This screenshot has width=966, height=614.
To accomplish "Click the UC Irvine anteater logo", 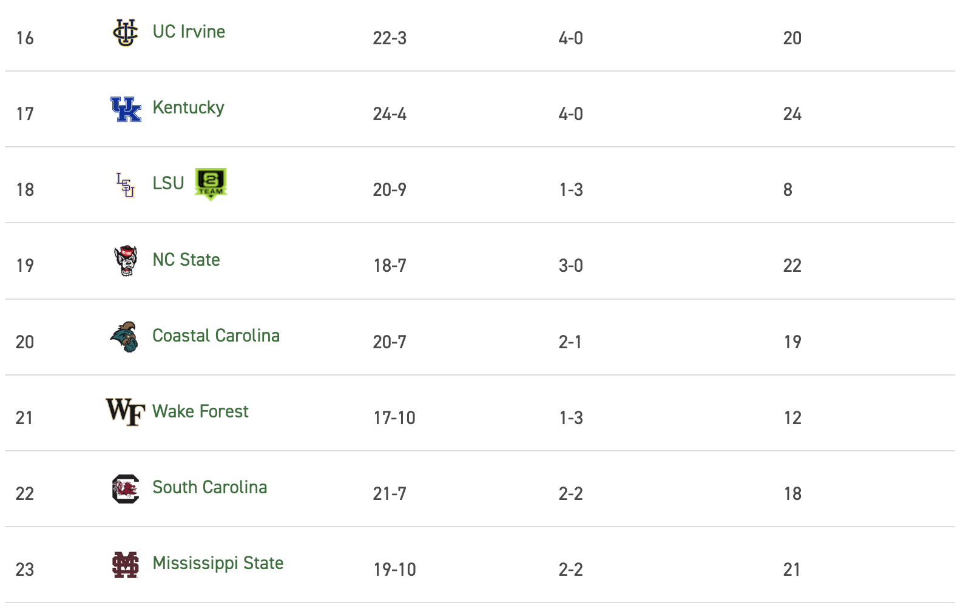I will click(x=126, y=32).
